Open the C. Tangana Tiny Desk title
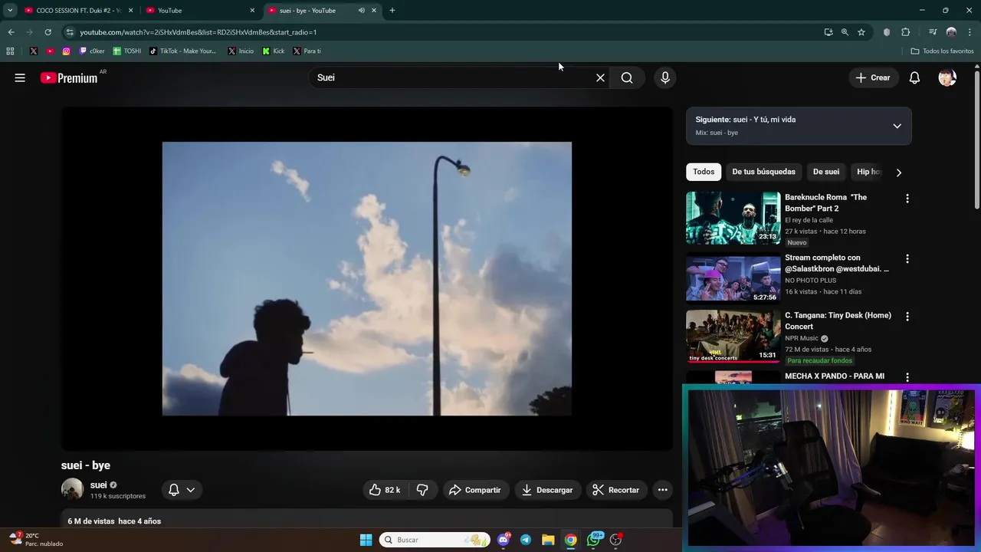Viewport: 981px width, 552px height. coord(838,320)
